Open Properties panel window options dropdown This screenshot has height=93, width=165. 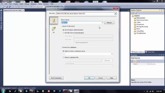[x=160, y=55]
